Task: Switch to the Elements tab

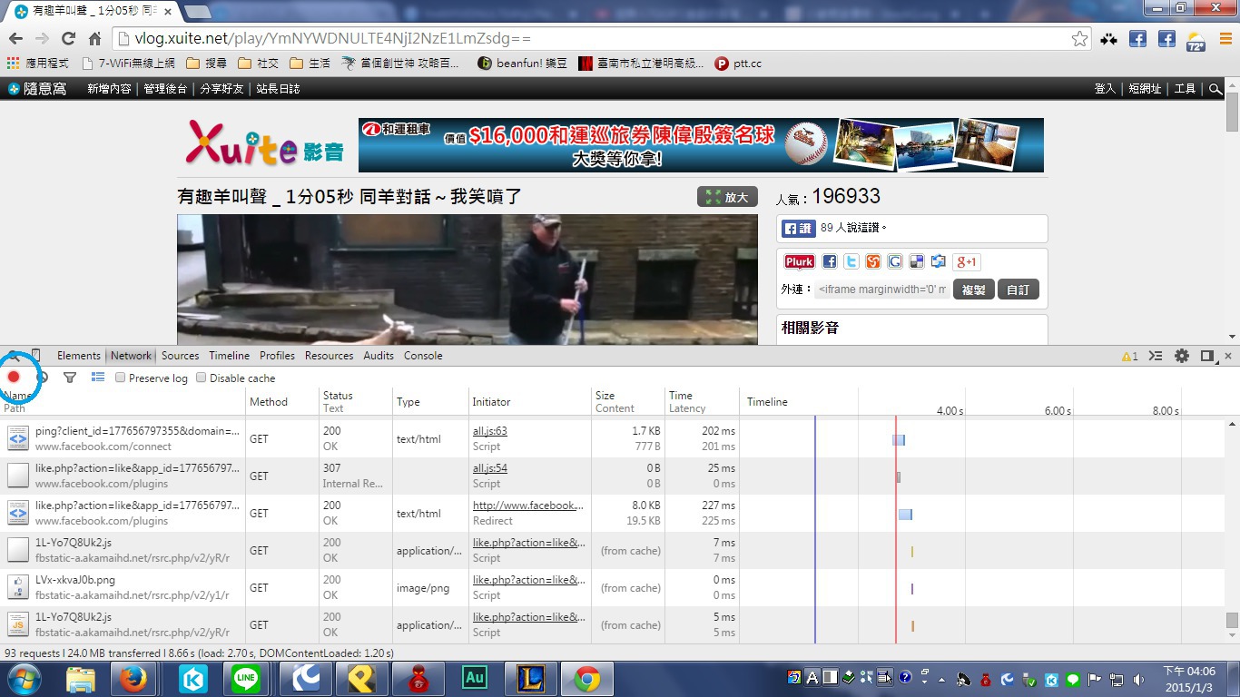Action: 78,356
